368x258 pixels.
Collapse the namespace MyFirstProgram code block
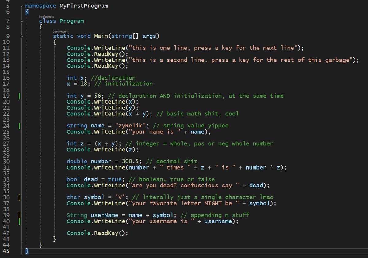21,6
